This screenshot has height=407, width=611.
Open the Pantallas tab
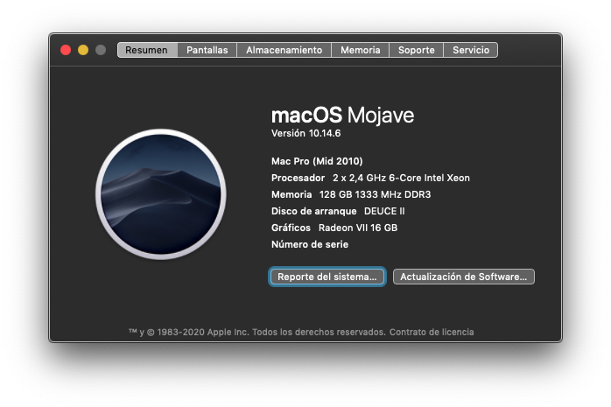click(207, 50)
